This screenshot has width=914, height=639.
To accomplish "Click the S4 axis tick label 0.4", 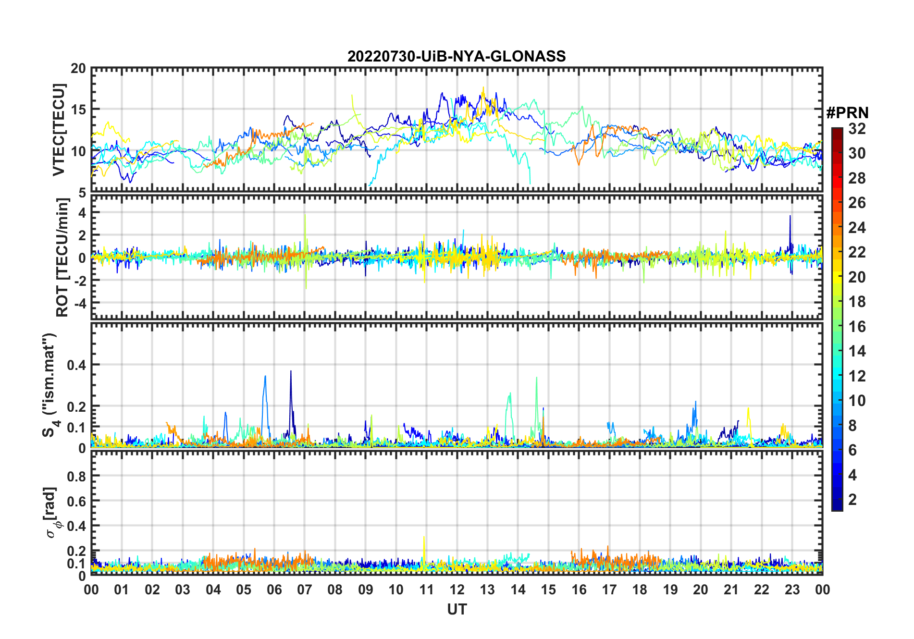I will (x=76, y=365).
